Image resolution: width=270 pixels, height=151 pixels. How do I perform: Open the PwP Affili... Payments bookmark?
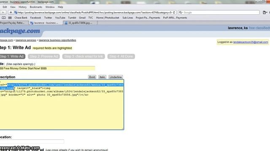click(175, 18)
